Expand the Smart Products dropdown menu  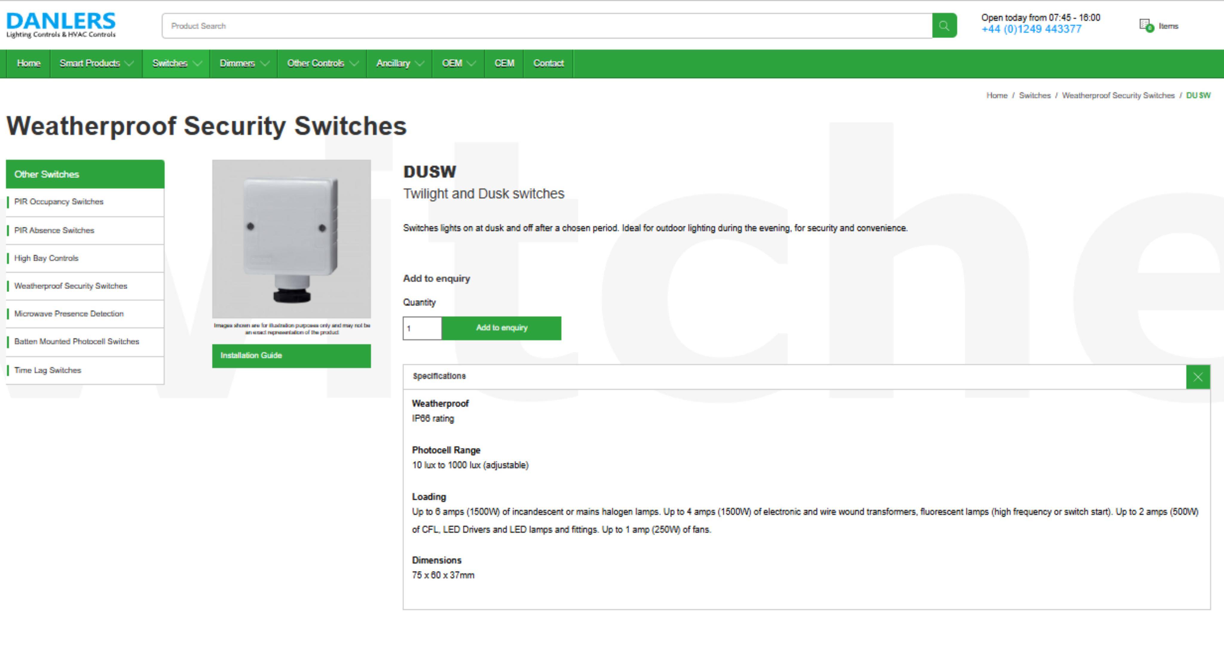96,64
